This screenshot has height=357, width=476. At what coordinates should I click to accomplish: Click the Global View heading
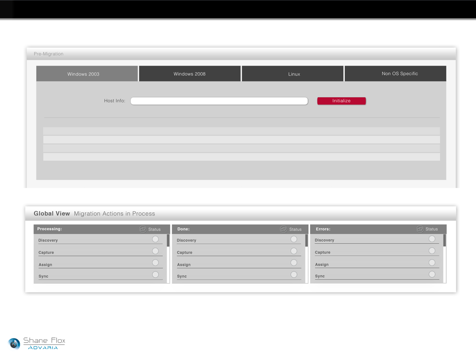52,213
